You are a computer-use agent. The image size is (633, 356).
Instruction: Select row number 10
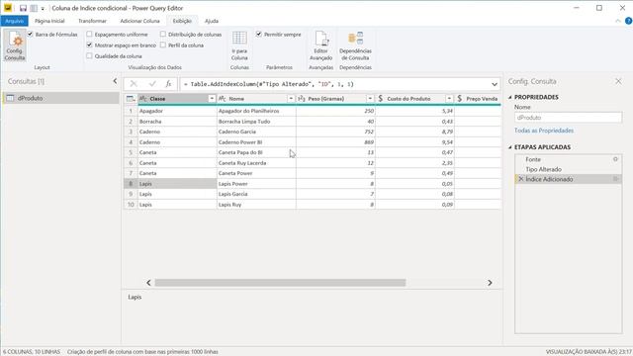point(131,205)
